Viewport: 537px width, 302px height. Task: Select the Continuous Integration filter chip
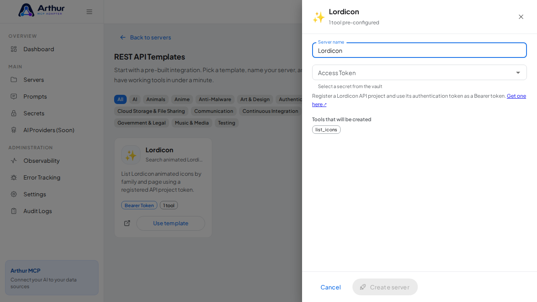[x=271, y=111]
